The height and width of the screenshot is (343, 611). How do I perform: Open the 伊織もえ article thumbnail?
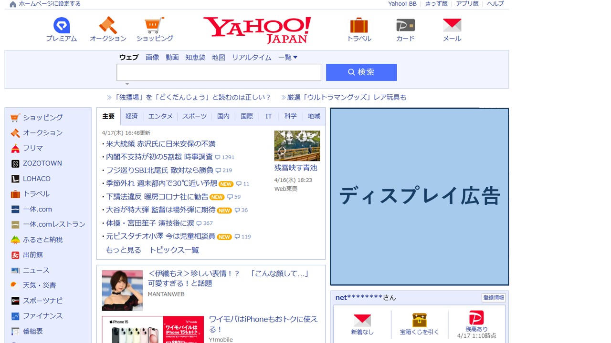click(122, 291)
